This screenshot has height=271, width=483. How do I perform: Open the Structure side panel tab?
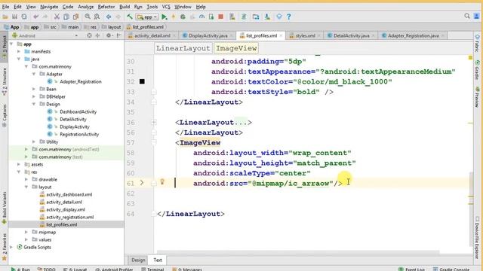tap(5, 81)
